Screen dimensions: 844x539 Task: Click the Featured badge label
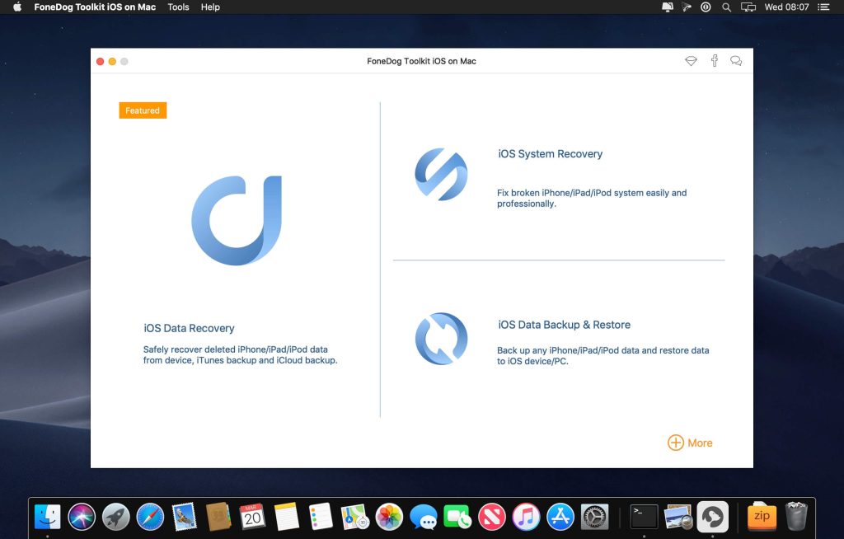(143, 110)
